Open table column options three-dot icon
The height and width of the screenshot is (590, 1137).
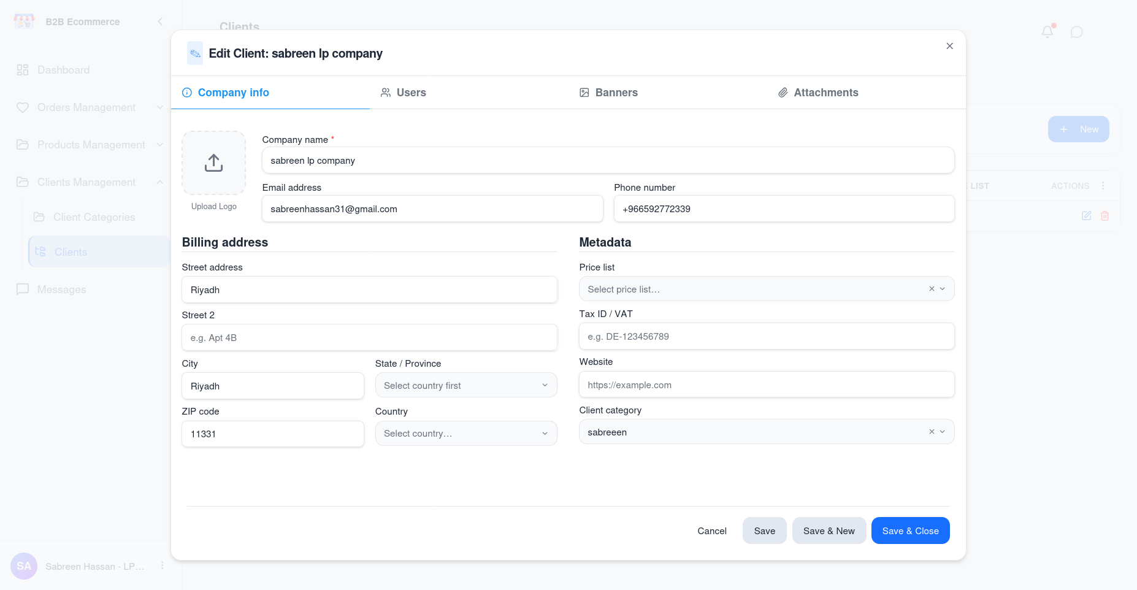coord(1103,186)
